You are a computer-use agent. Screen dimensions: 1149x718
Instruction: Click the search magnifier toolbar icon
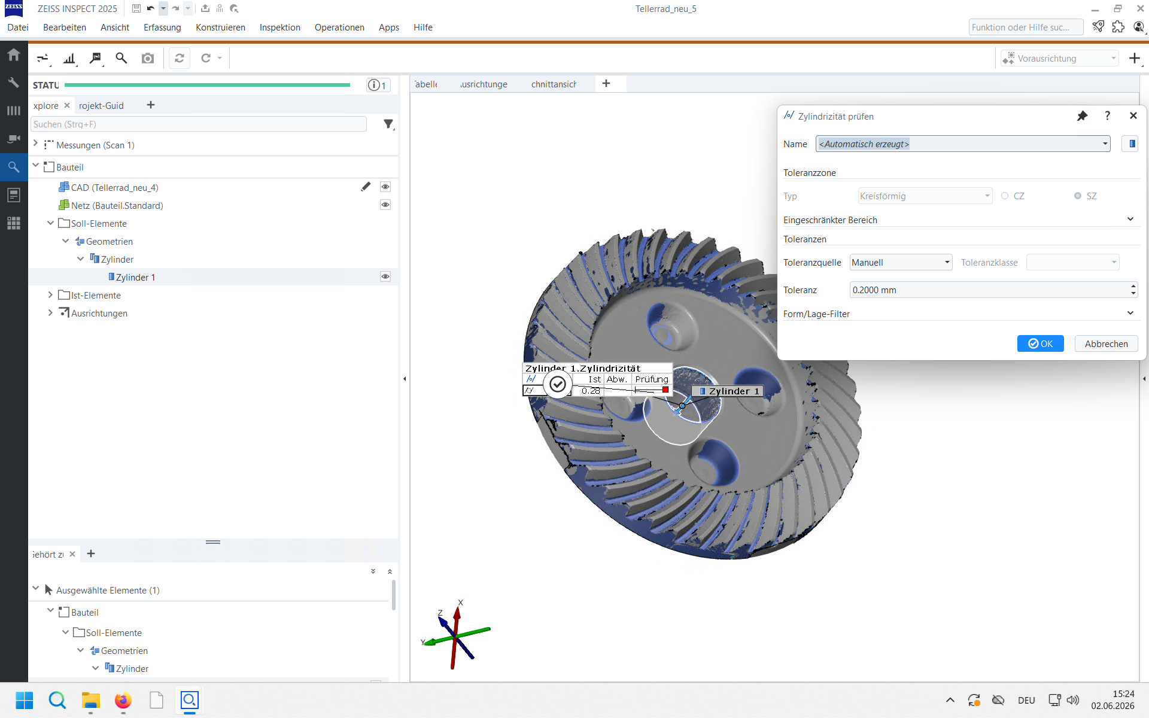[121, 58]
